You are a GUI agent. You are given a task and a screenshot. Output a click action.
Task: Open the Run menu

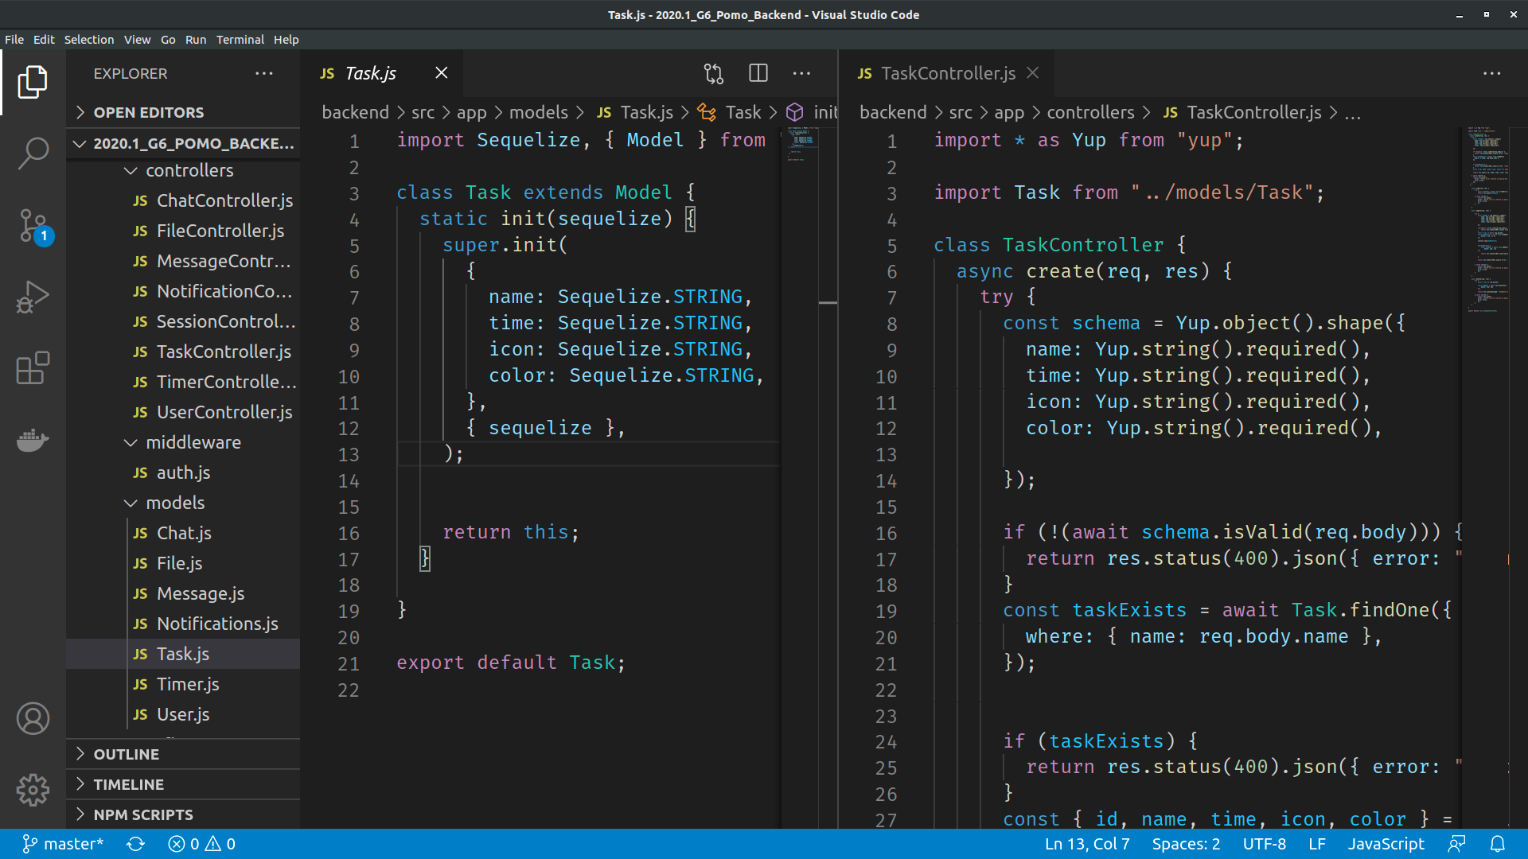[x=196, y=39]
